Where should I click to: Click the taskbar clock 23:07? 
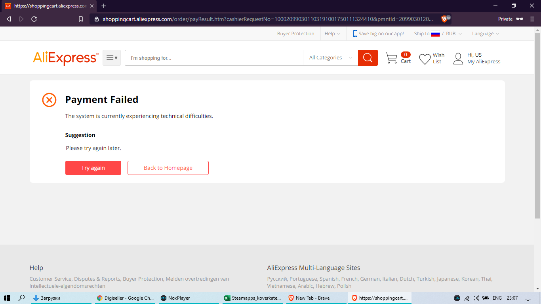click(512, 298)
